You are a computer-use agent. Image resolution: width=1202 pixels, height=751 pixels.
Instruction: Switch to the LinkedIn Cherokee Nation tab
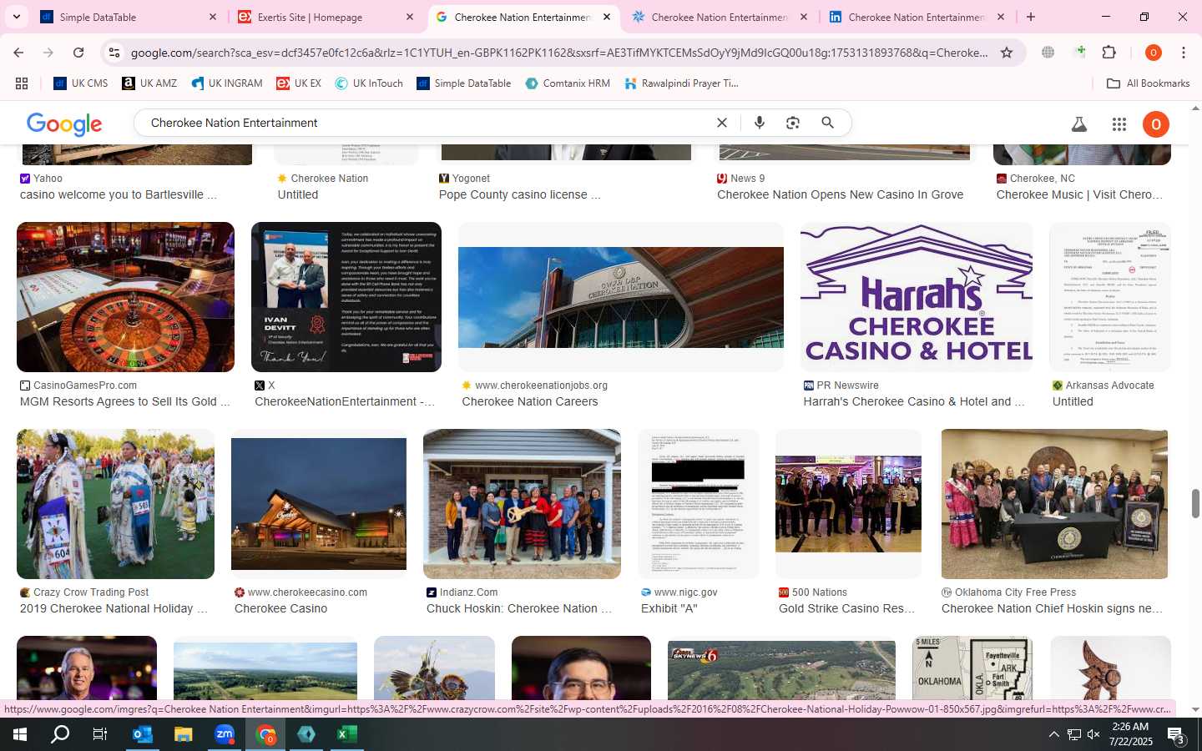pyautogui.click(x=917, y=17)
